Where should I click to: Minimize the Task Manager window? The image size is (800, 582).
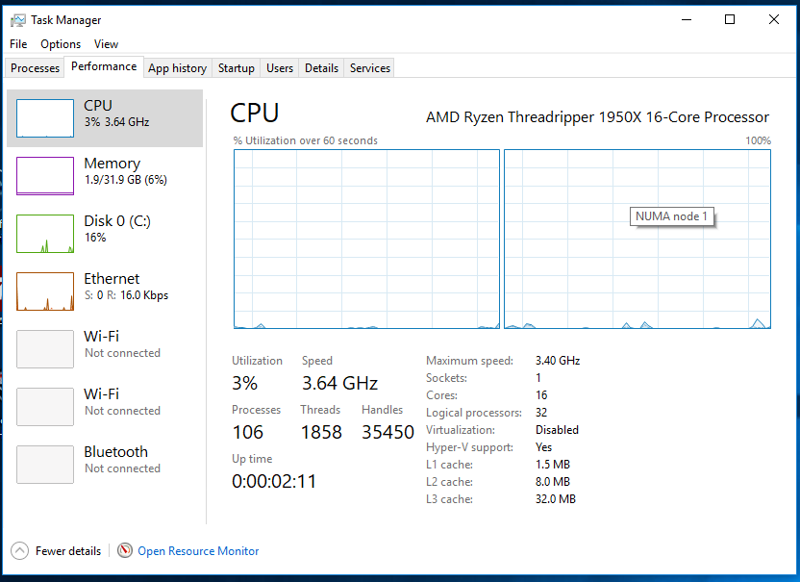(687, 19)
